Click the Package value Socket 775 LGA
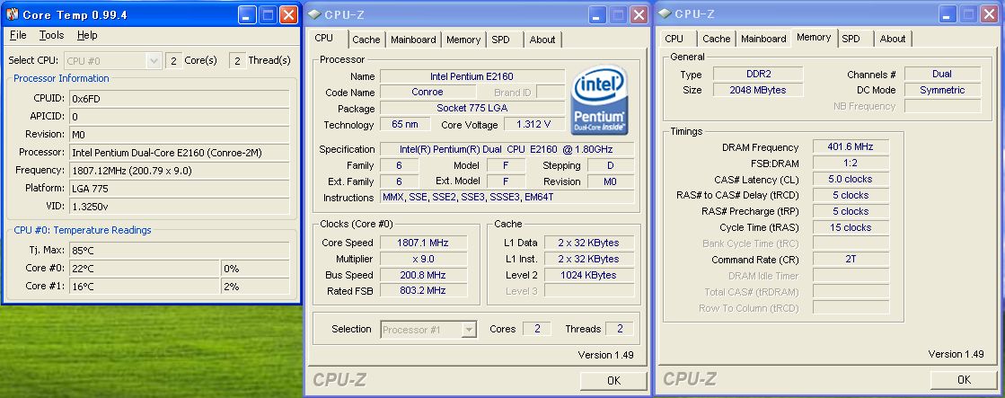 coord(472,109)
